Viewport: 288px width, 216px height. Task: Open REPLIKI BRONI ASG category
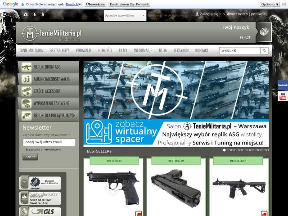tap(49, 67)
